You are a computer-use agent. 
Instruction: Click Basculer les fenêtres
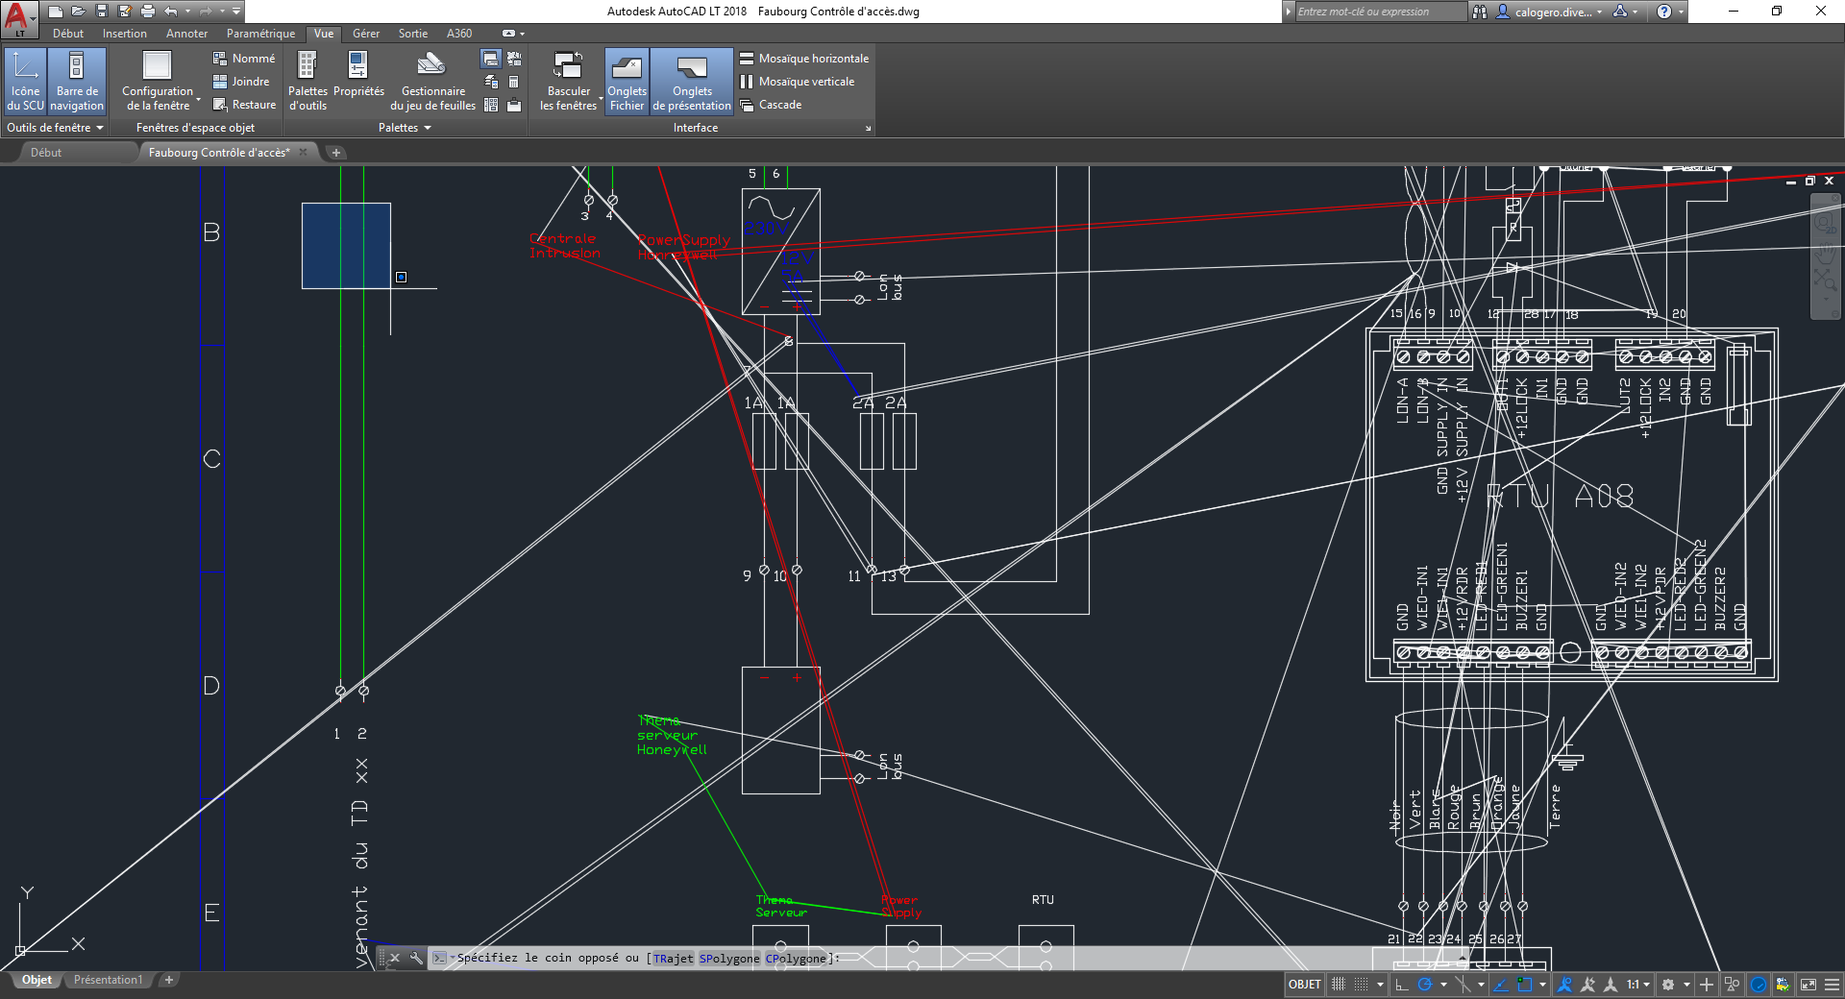tap(568, 82)
